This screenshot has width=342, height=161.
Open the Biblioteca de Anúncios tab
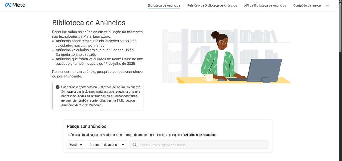click(x=164, y=5)
